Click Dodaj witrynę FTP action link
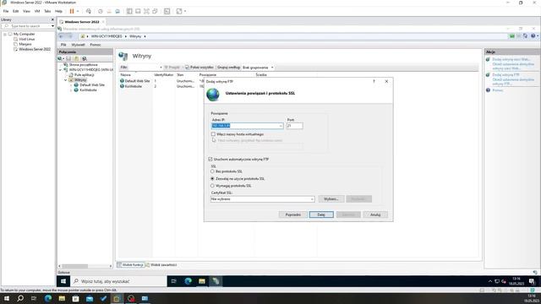Image resolution: width=541 pixels, height=304 pixels. point(505,75)
